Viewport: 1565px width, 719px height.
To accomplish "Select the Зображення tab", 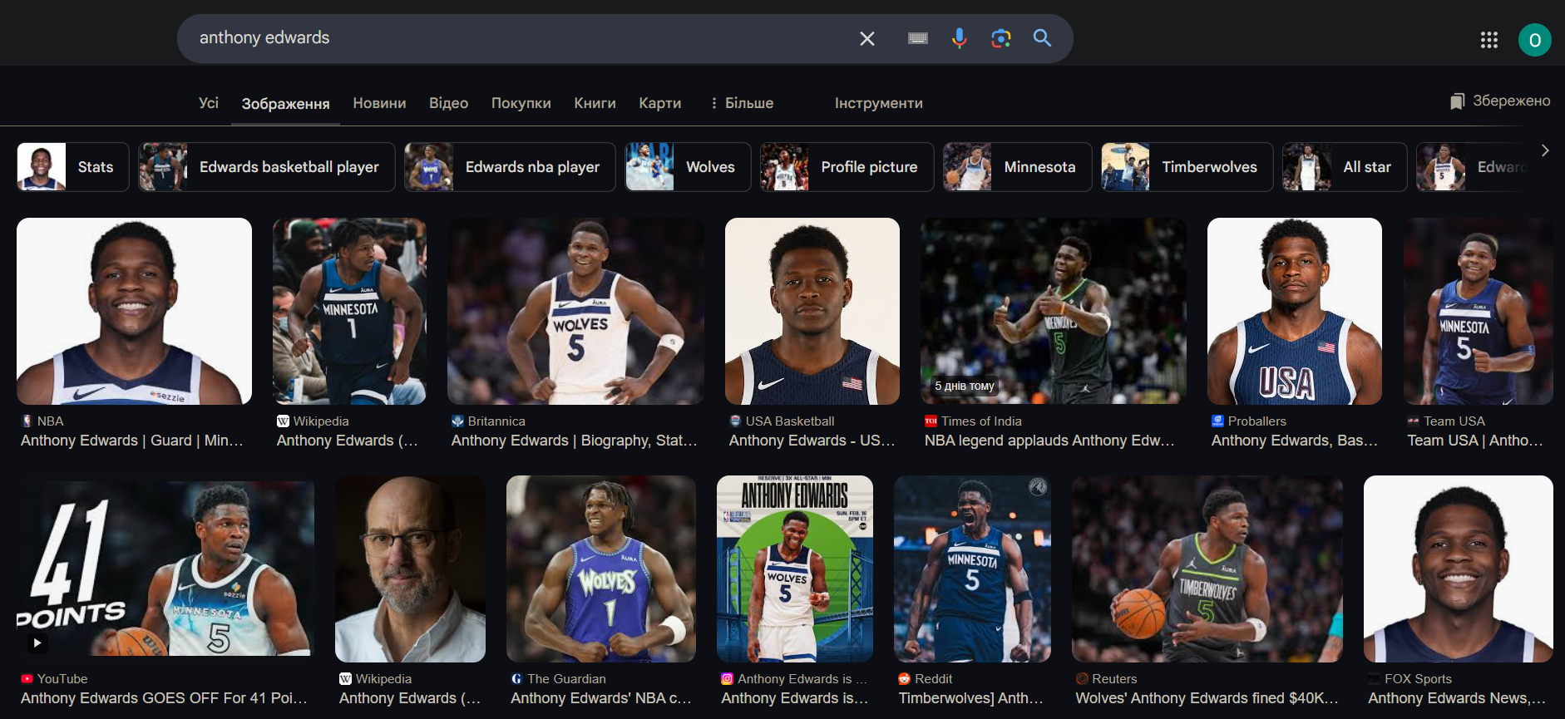I will tap(285, 104).
